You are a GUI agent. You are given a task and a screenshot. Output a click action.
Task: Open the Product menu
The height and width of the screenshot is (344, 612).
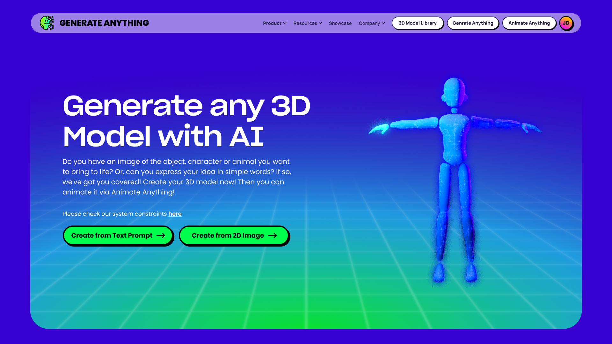(x=272, y=23)
